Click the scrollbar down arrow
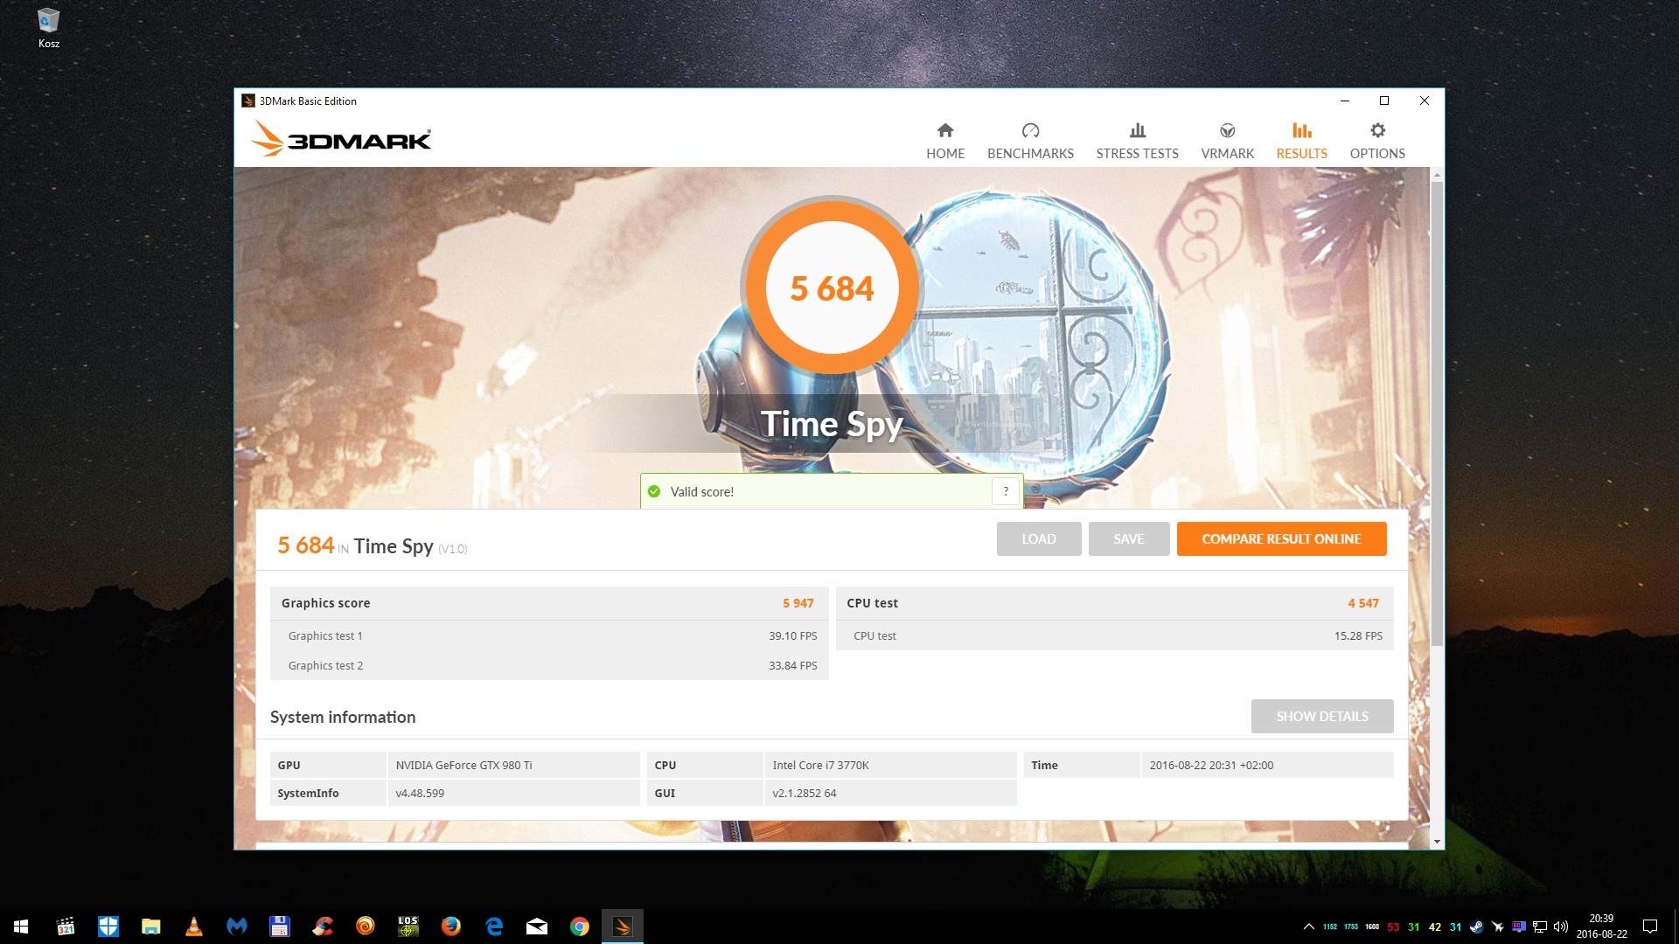 point(1437,842)
